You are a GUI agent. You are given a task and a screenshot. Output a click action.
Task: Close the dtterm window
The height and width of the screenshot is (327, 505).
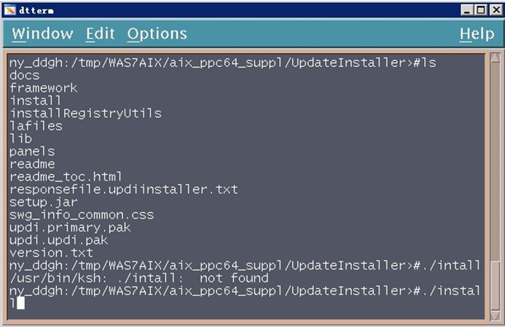(494, 9)
